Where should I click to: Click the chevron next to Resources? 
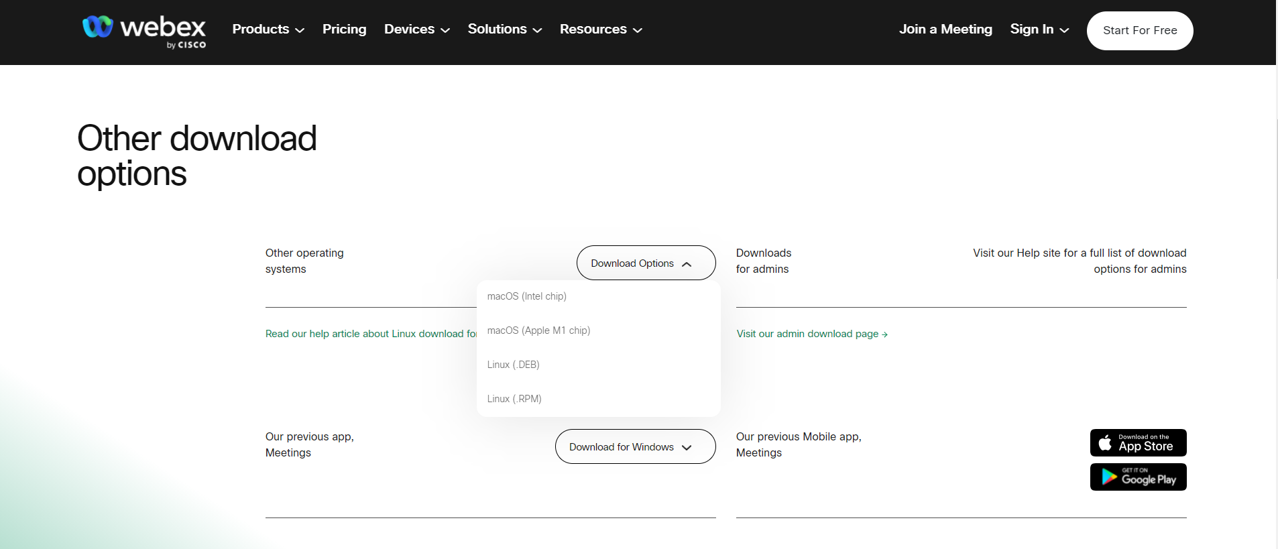click(x=638, y=30)
